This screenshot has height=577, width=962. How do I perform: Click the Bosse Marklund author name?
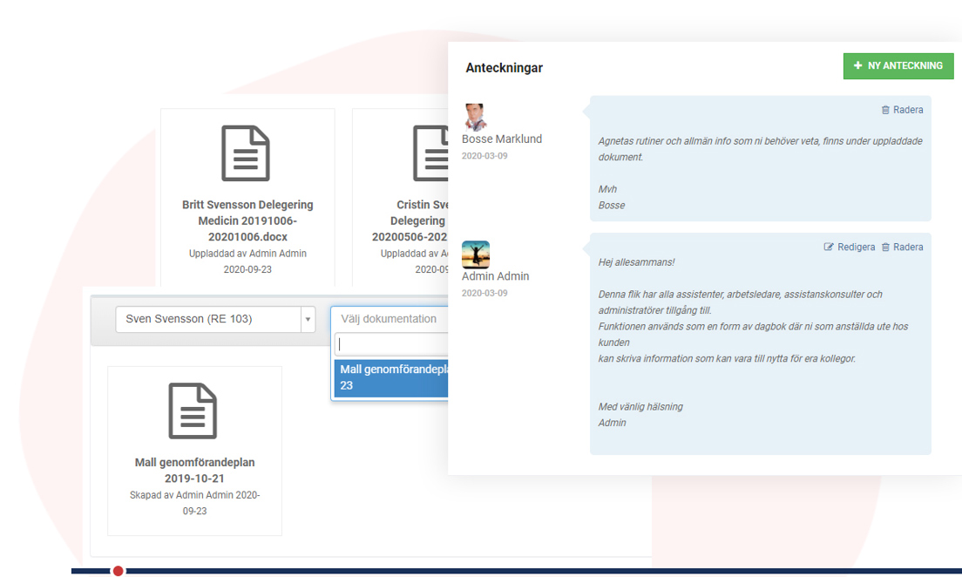(501, 139)
